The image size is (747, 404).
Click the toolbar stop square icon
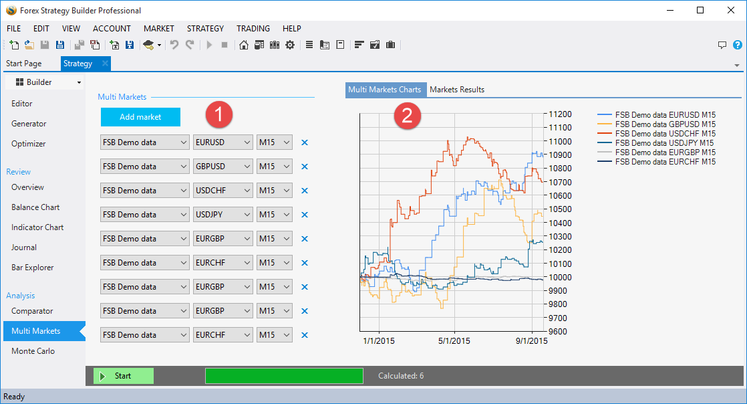tap(225, 45)
